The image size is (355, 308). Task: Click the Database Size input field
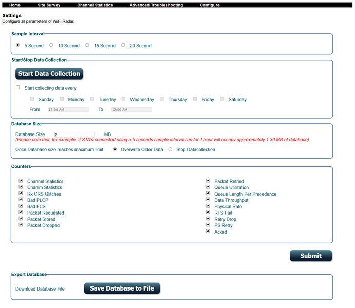(74, 134)
